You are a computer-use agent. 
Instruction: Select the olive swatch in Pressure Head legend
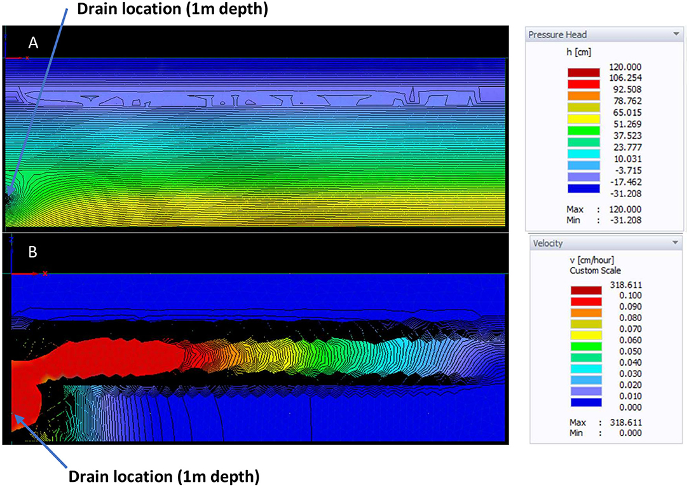coord(583,107)
